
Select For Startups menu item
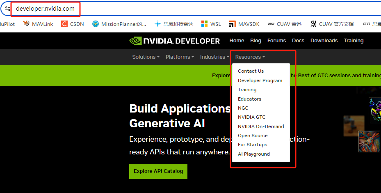click(253, 145)
